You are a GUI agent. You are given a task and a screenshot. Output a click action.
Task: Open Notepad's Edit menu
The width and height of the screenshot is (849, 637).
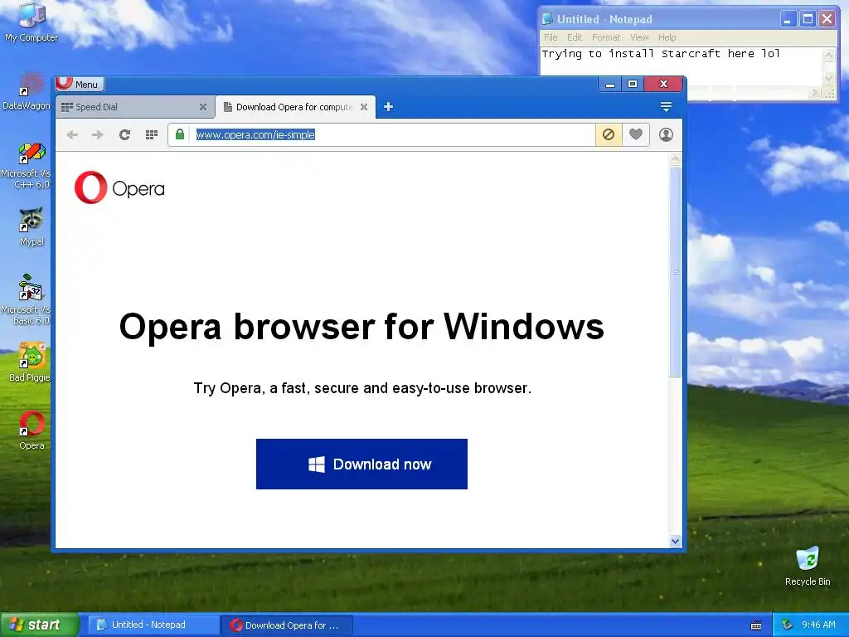(x=575, y=37)
